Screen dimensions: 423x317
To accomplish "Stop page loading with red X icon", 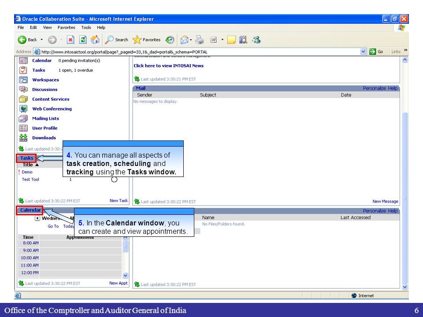I will (x=70, y=40).
